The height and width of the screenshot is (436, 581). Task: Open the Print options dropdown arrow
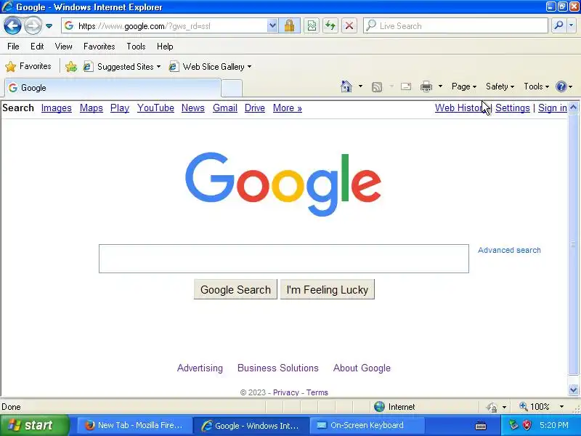pos(440,86)
